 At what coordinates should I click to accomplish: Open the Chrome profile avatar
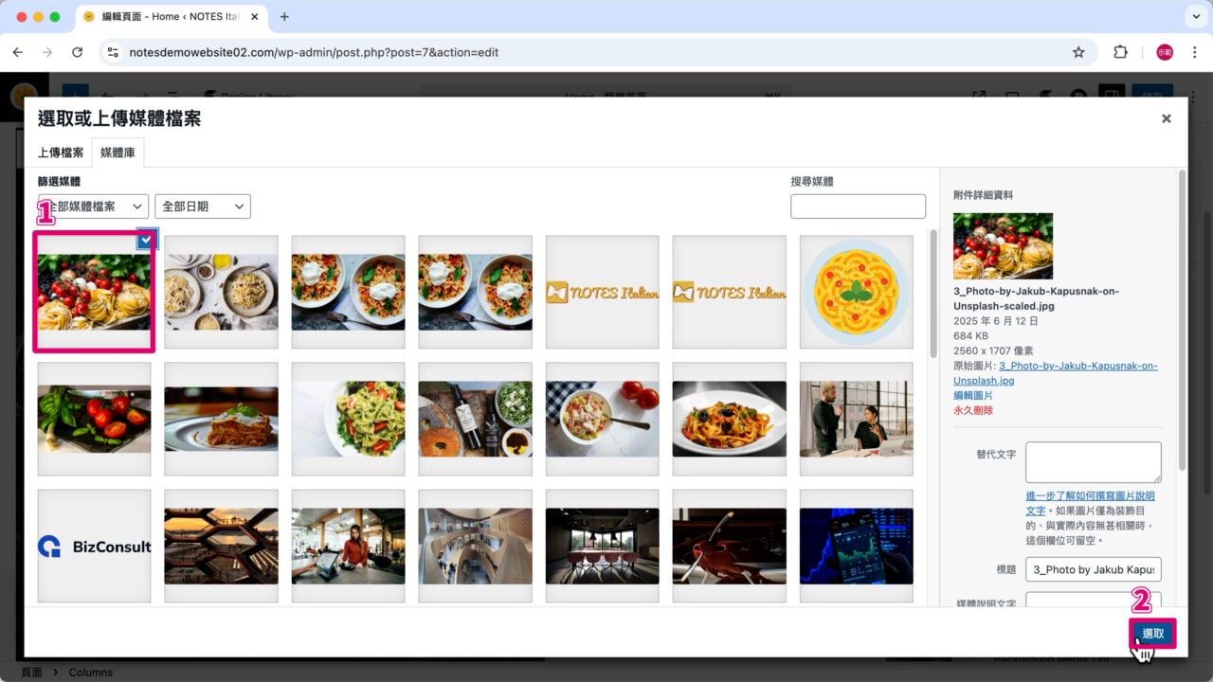pos(1165,52)
